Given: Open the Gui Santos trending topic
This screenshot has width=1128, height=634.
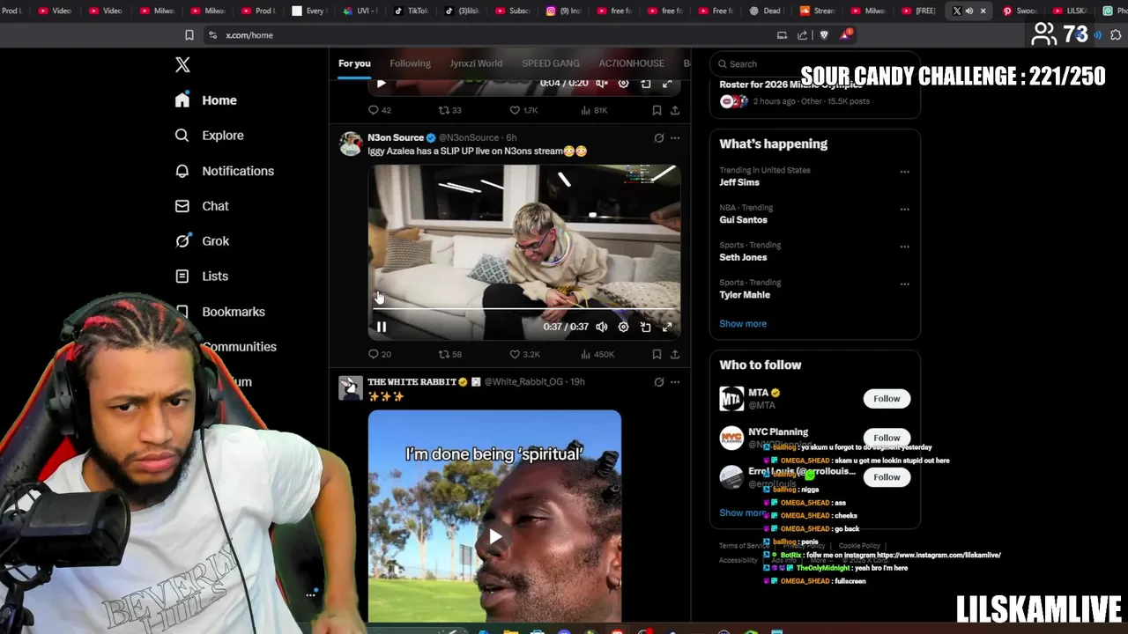Looking at the screenshot, I should coord(743,220).
